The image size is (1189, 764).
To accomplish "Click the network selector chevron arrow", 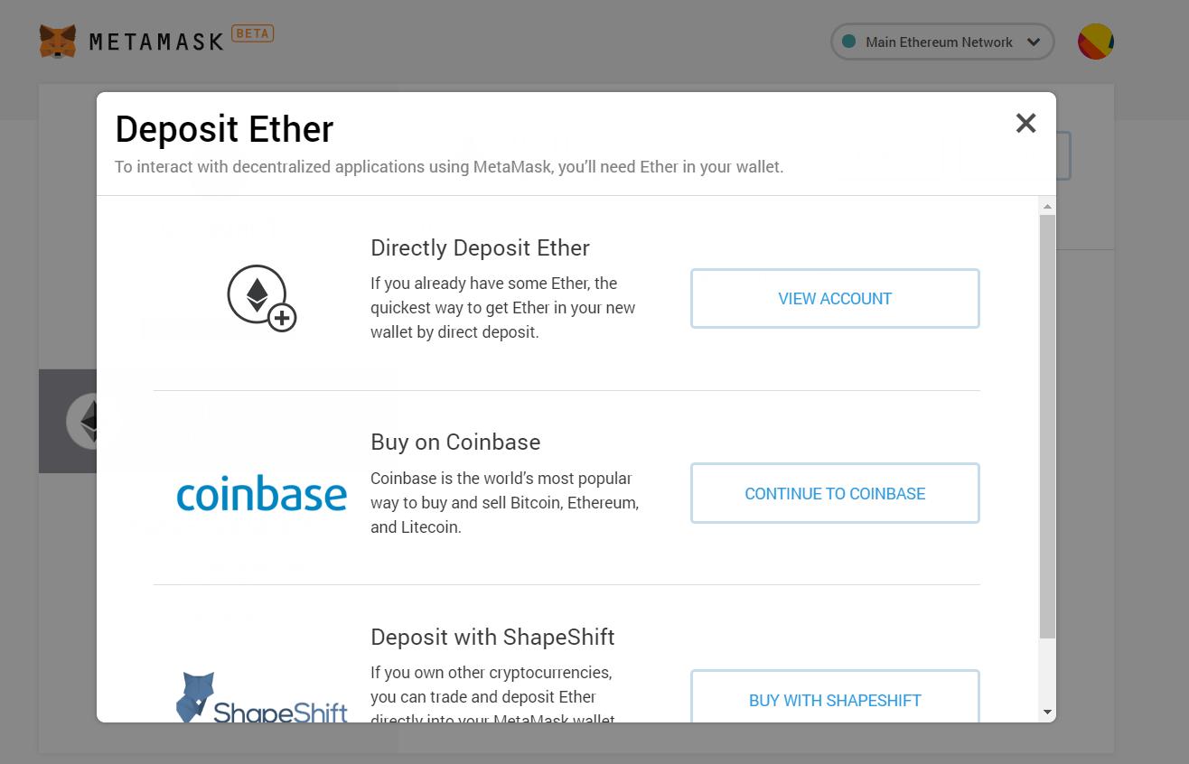I will 1034,42.
